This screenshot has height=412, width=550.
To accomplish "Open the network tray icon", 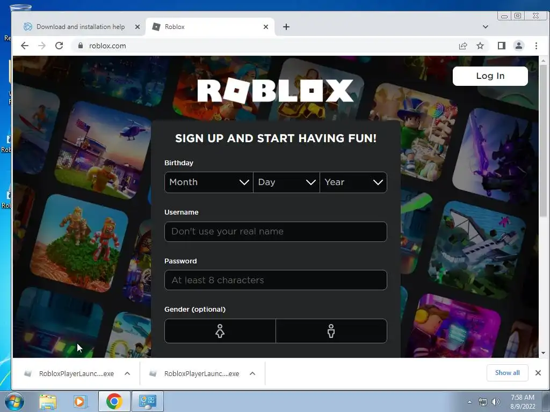I will coord(483,402).
